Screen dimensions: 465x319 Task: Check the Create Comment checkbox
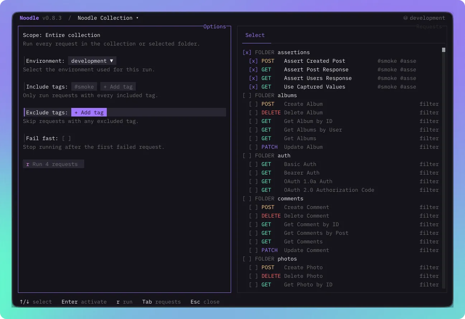pyautogui.click(x=254, y=207)
